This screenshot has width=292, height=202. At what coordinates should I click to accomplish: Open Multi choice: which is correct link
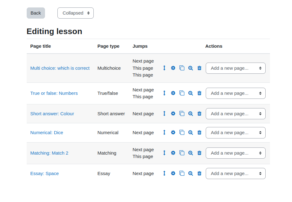pos(60,68)
